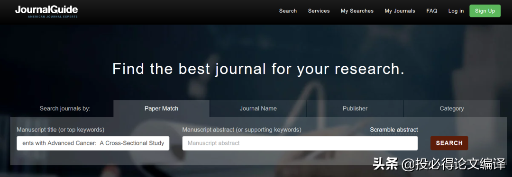This screenshot has height=177, width=512.
Task: Click the green Sign Up button
Action: (x=485, y=11)
